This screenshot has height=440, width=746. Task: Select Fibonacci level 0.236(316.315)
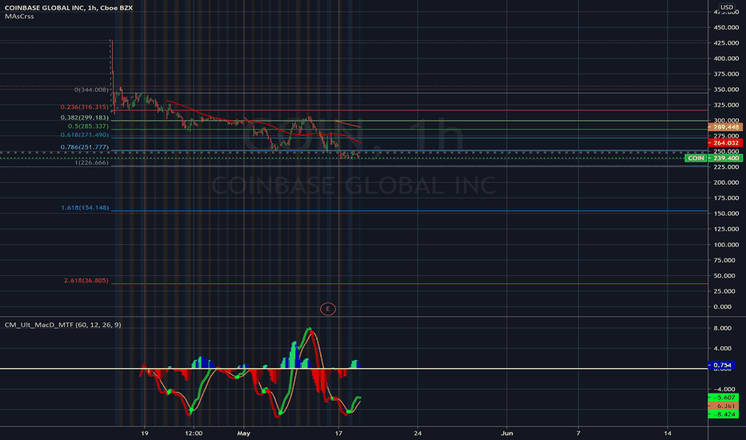point(84,107)
